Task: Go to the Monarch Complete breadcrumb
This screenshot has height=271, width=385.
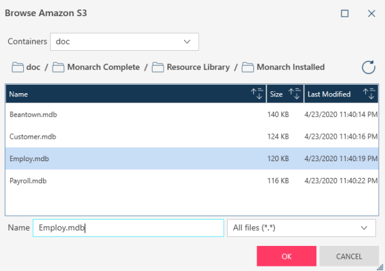Action: 103,67
